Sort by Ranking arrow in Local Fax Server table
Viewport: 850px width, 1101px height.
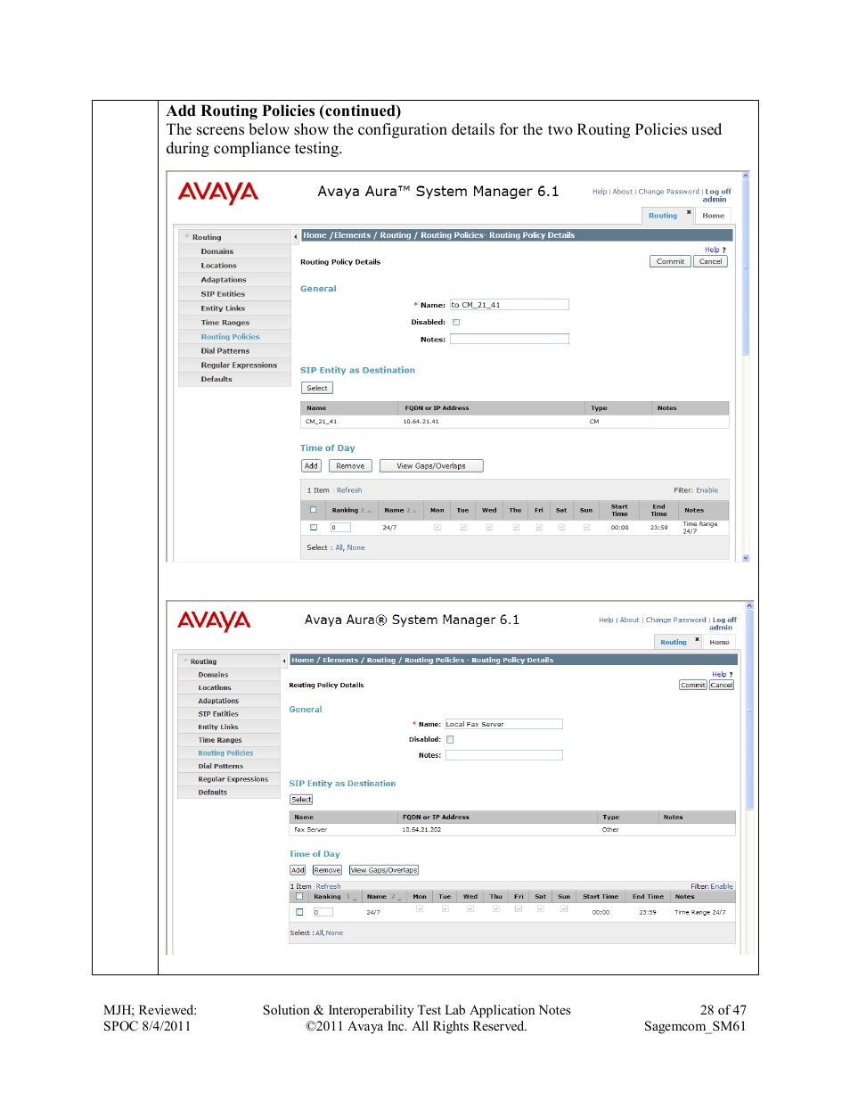pyautogui.click(x=355, y=898)
